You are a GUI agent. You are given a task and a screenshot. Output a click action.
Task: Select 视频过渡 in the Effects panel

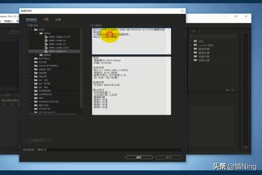point(204,60)
